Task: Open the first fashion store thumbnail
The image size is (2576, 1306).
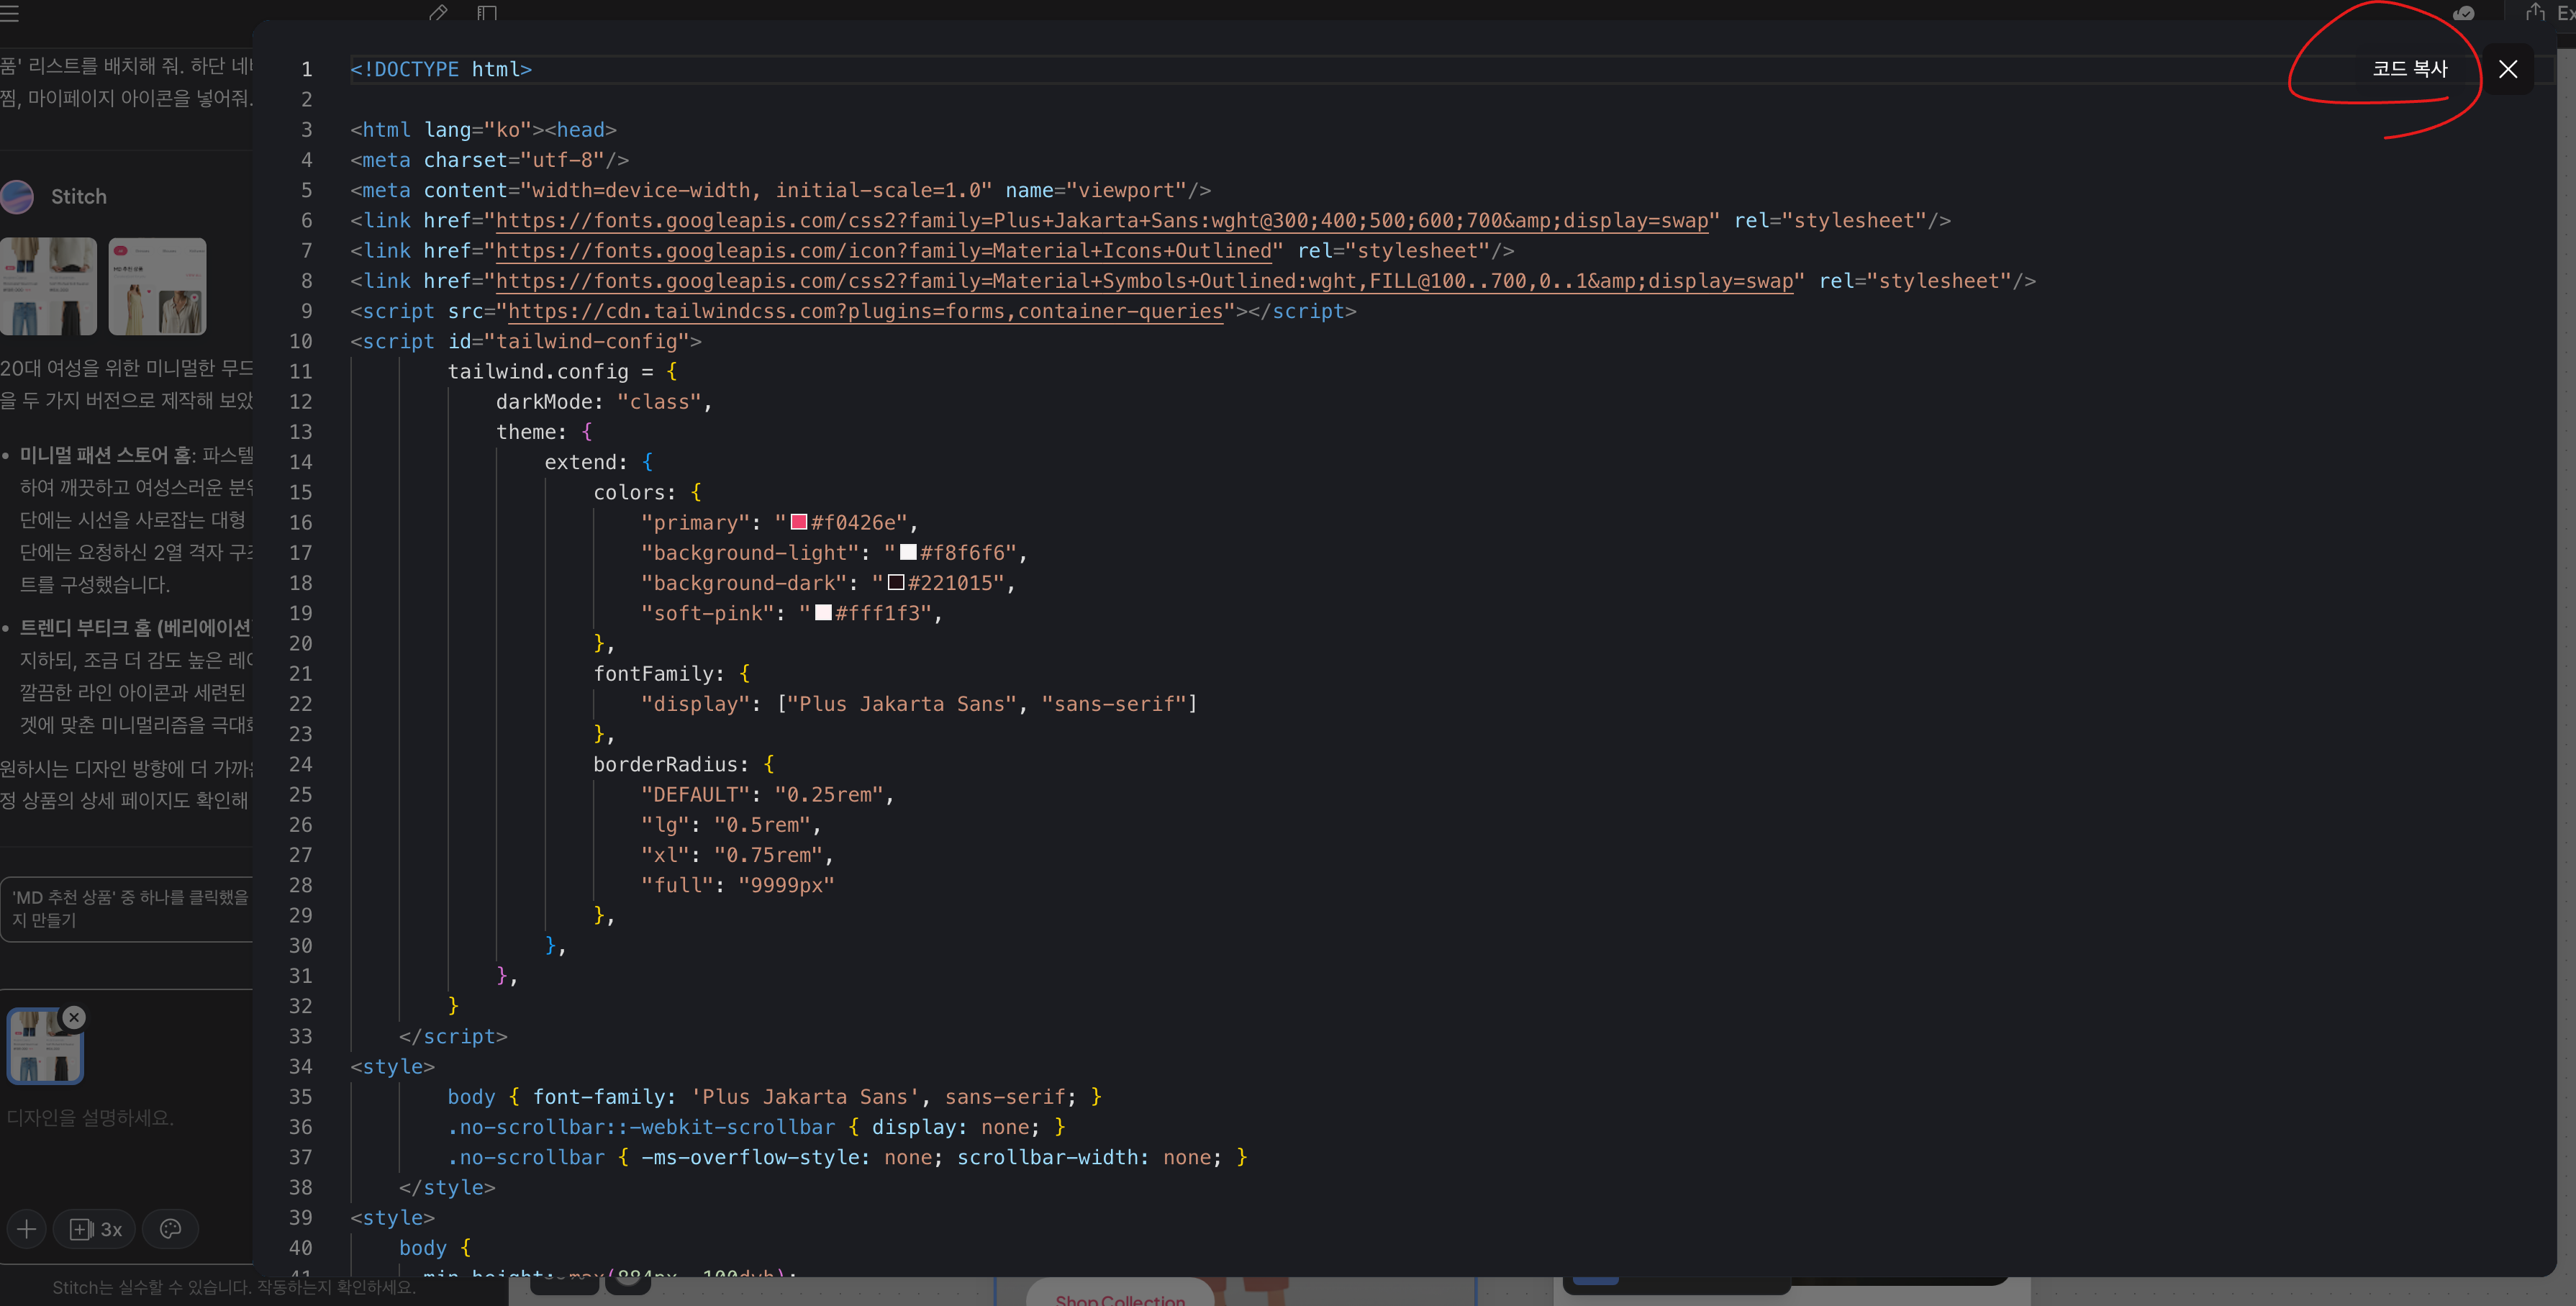Action: [48, 286]
